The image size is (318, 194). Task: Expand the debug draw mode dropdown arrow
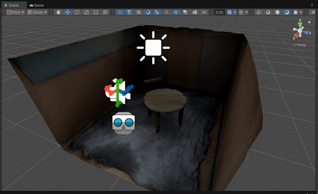click(301, 12)
